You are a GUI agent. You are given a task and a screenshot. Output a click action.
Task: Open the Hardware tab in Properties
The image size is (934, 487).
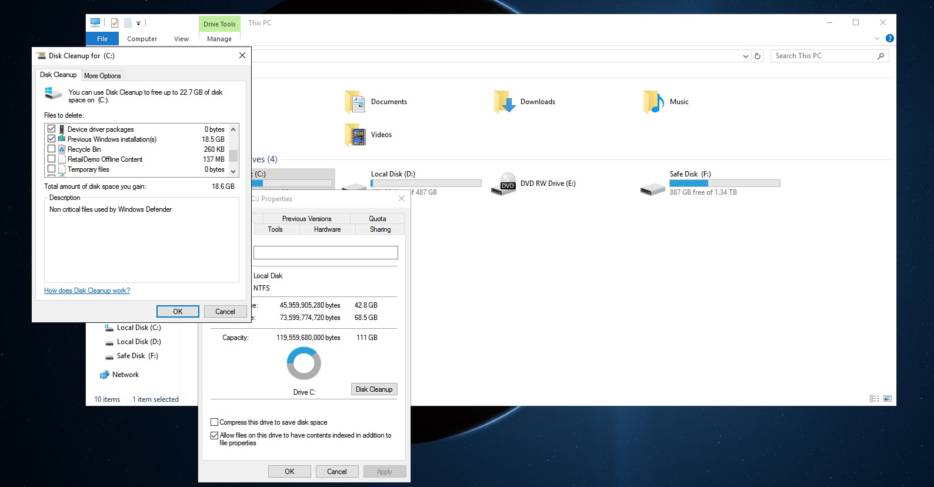[x=328, y=229]
